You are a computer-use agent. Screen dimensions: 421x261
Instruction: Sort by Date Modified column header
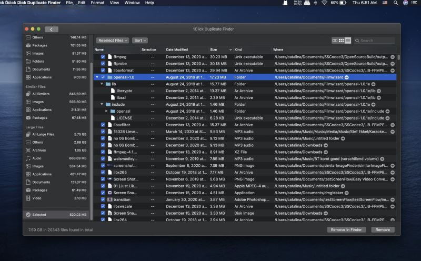click(x=187, y=49)
